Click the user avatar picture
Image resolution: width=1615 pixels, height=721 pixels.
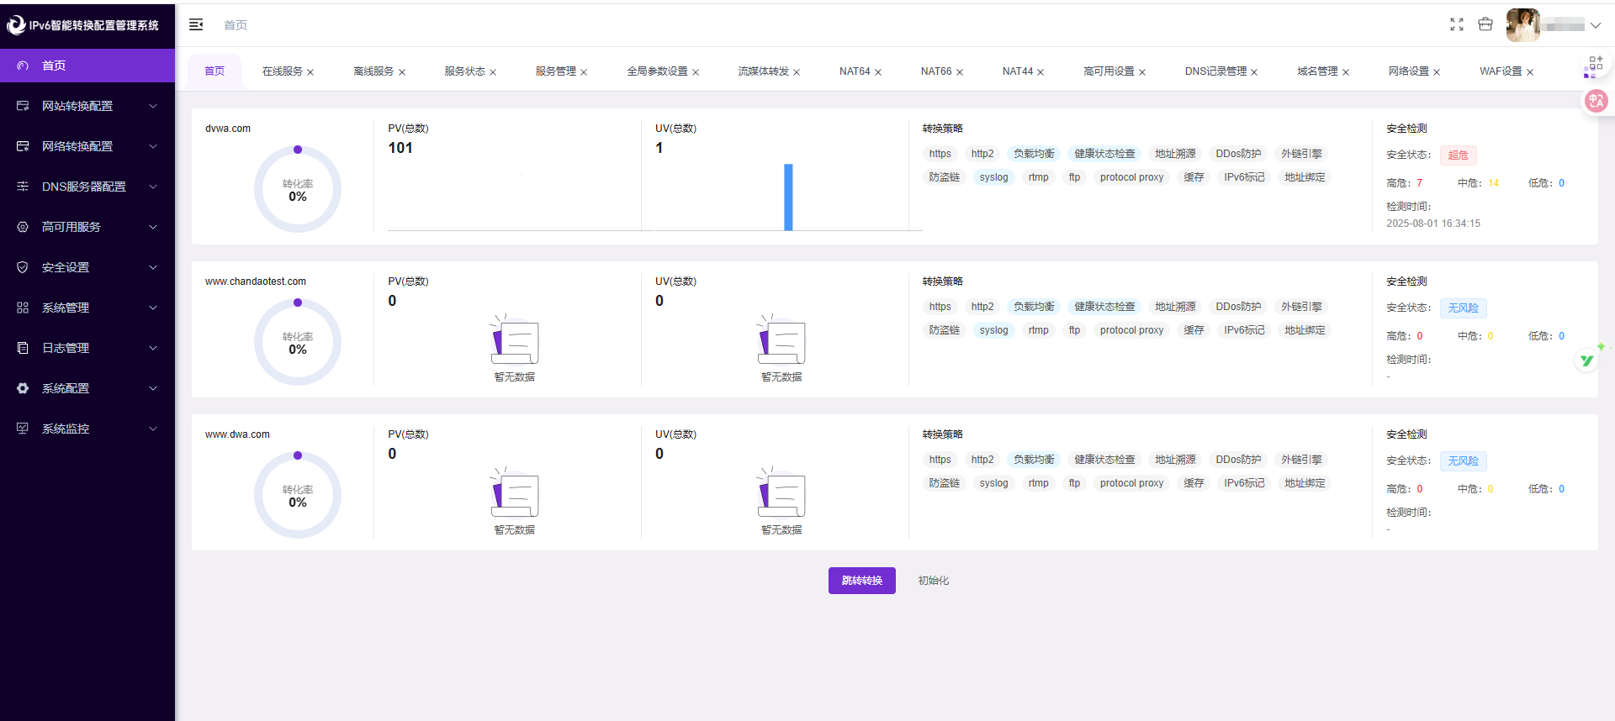[1522, 25]
